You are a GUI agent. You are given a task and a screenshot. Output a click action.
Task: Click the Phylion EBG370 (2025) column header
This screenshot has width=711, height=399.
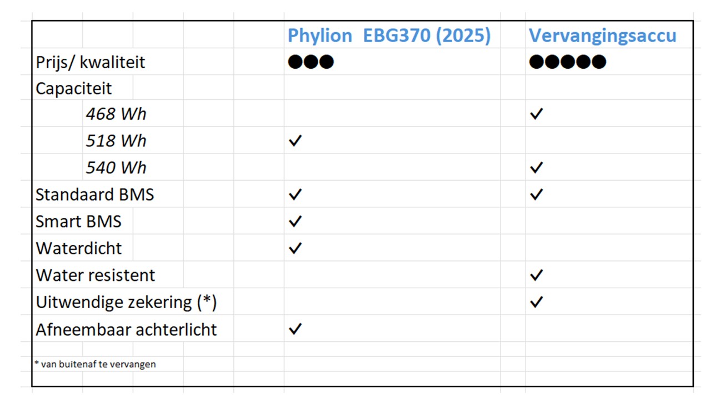pyautogui.click(x=389, y=35)
